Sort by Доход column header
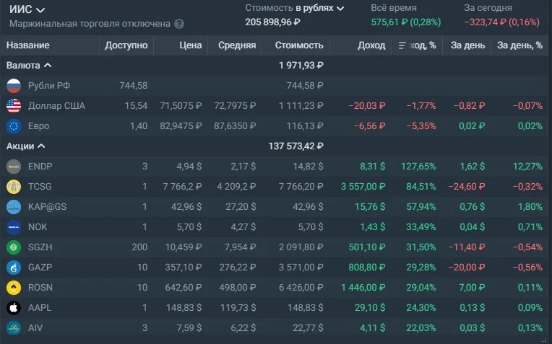Screen dimensions: 552x344 pyautogui.click(x=371, y=45)
